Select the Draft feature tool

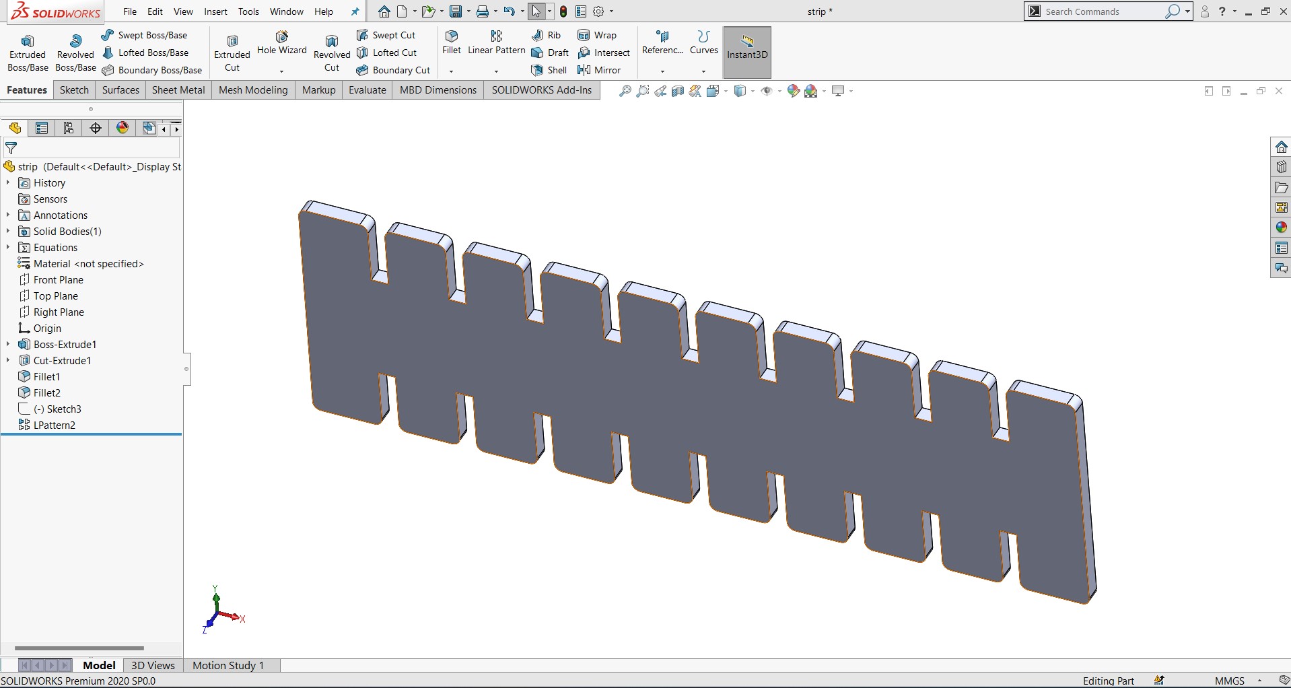550,53
